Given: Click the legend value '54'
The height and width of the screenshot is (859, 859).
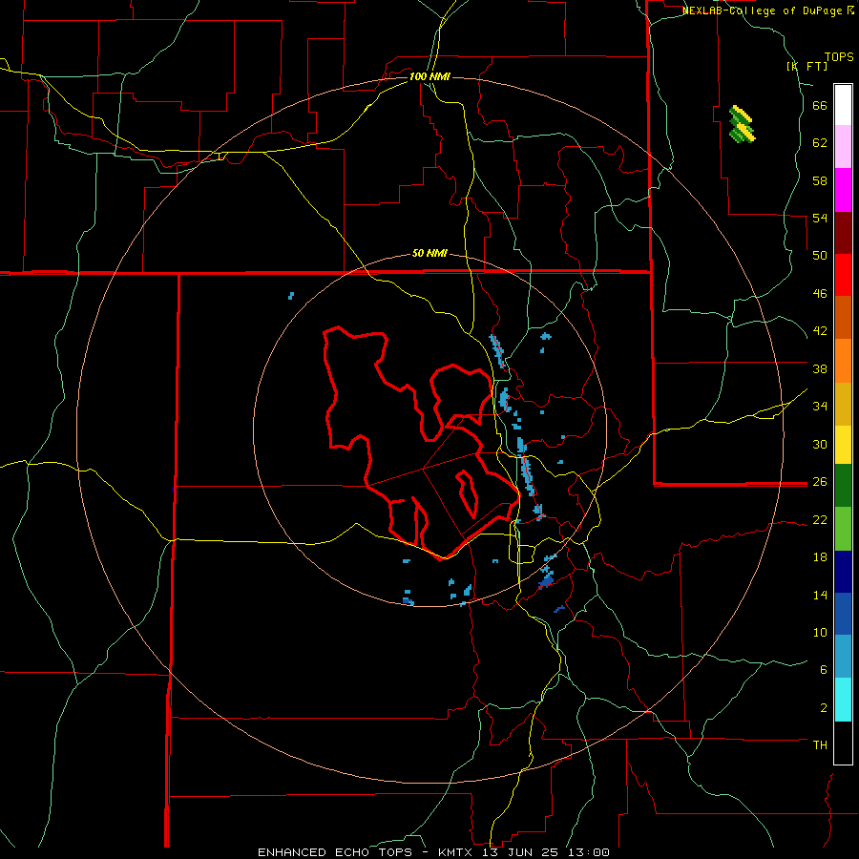Looking at the screenshot, I should click(x=820, y=218).
